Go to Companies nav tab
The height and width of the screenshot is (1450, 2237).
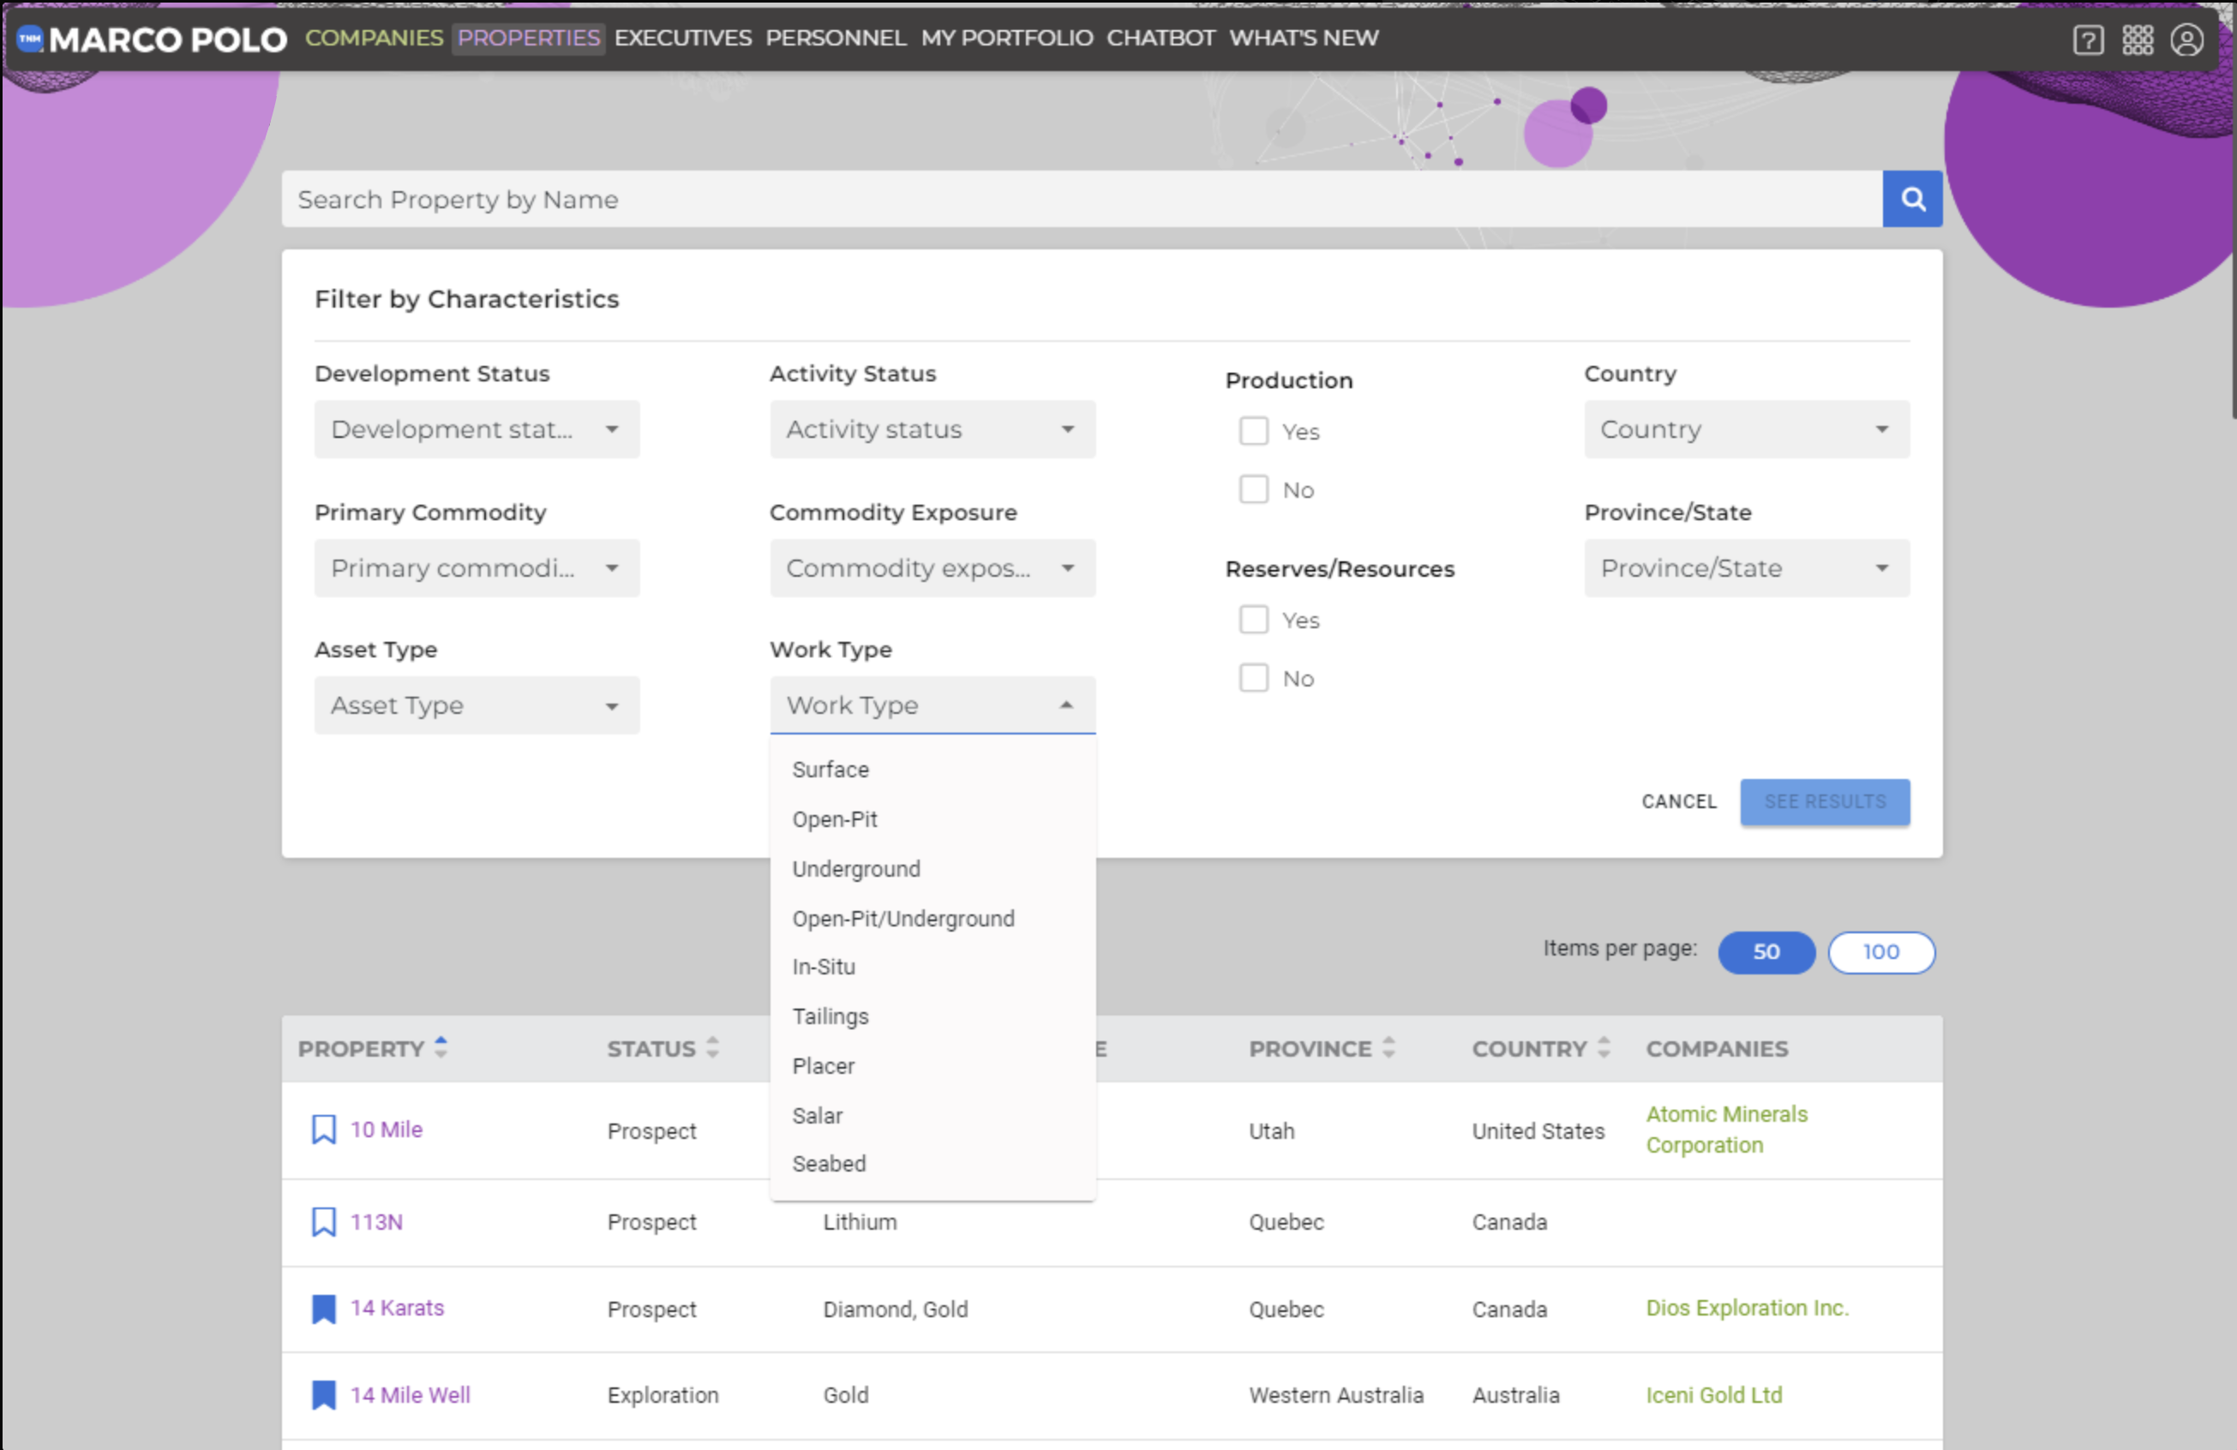coord(374,39)
